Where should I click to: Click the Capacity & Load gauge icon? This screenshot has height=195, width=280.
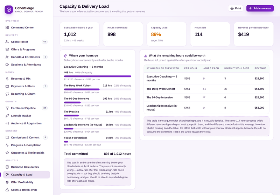click(x=7, y=175)
